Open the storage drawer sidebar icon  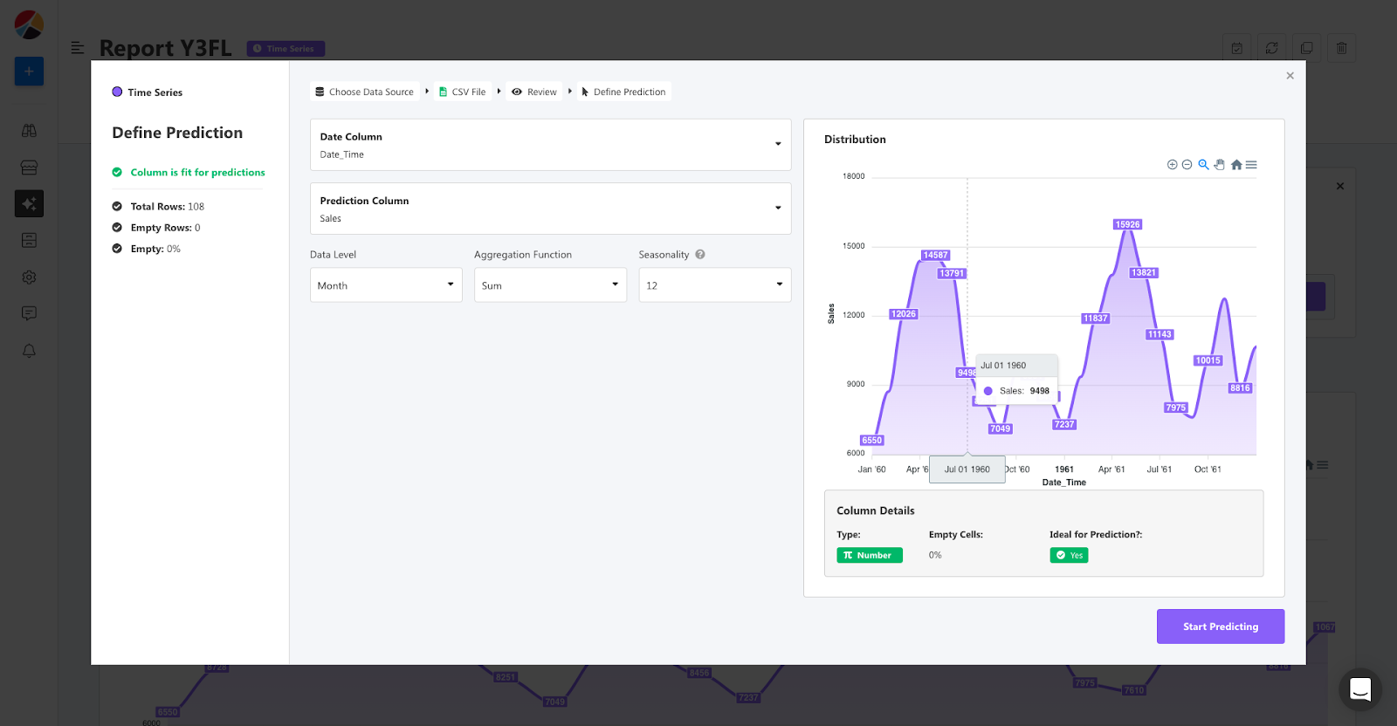pyautogui.click(x=29, y=240)
